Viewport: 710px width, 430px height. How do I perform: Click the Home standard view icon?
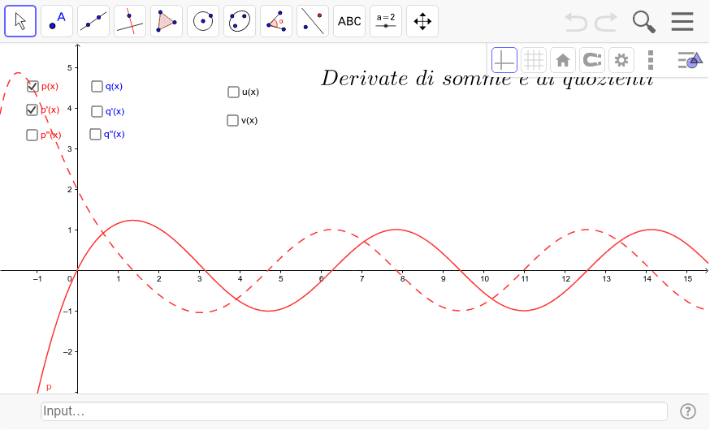click(563, 60)
